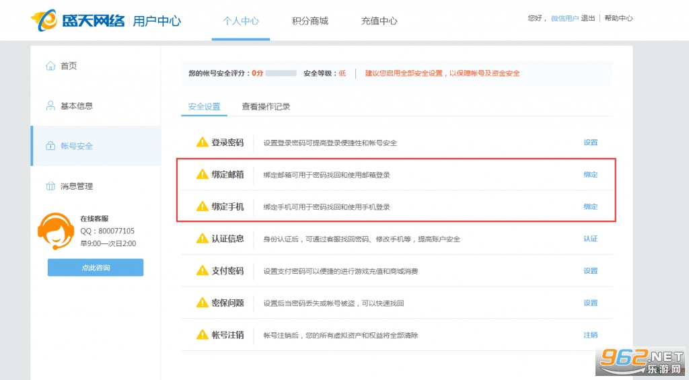This screenshot has width=689, height=380.
Task: Click the 盛天网络 logo icon
Action: tap(44, 20)
